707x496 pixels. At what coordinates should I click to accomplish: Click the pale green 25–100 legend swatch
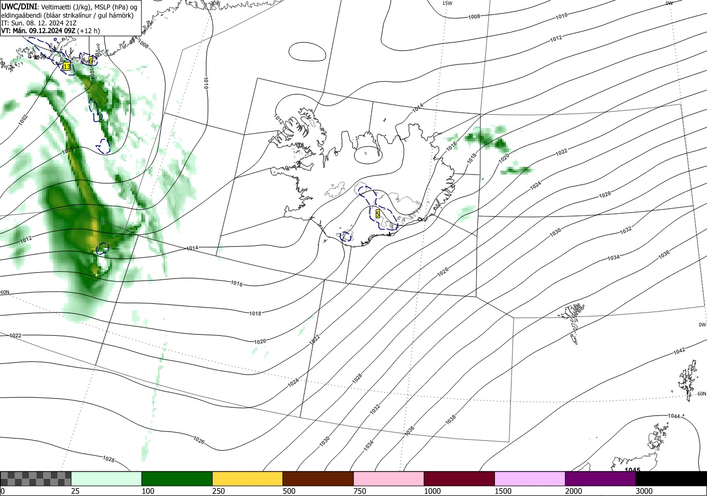pos(107,478)
